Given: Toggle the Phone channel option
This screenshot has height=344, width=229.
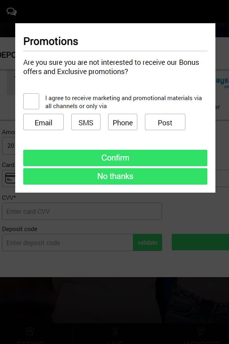Looking at the screenshot, I should pyautogui.click(x=123, y=122).
